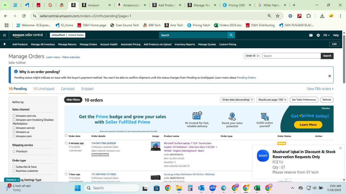
Task: Open Manage All Inventory menu item
Action: point(43,44)
